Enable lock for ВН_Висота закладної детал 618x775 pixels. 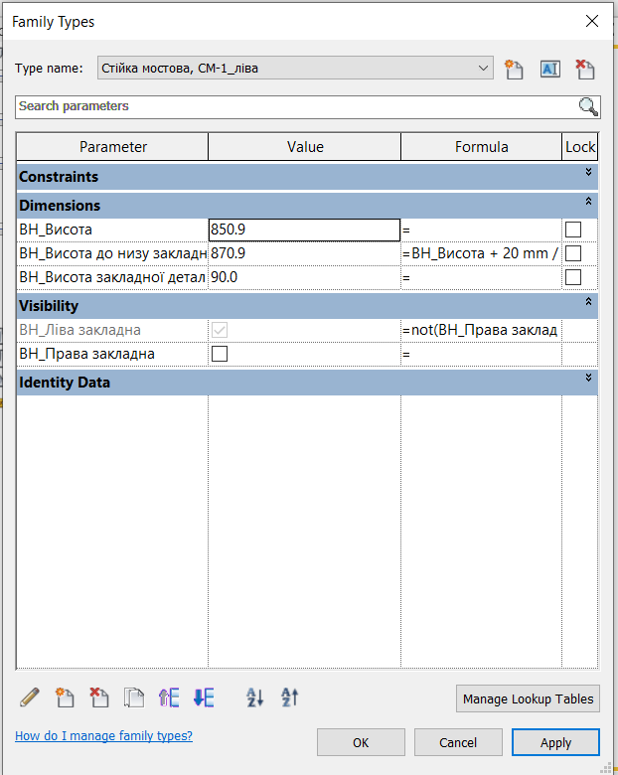pyautogui.click(x=573, y=277)
